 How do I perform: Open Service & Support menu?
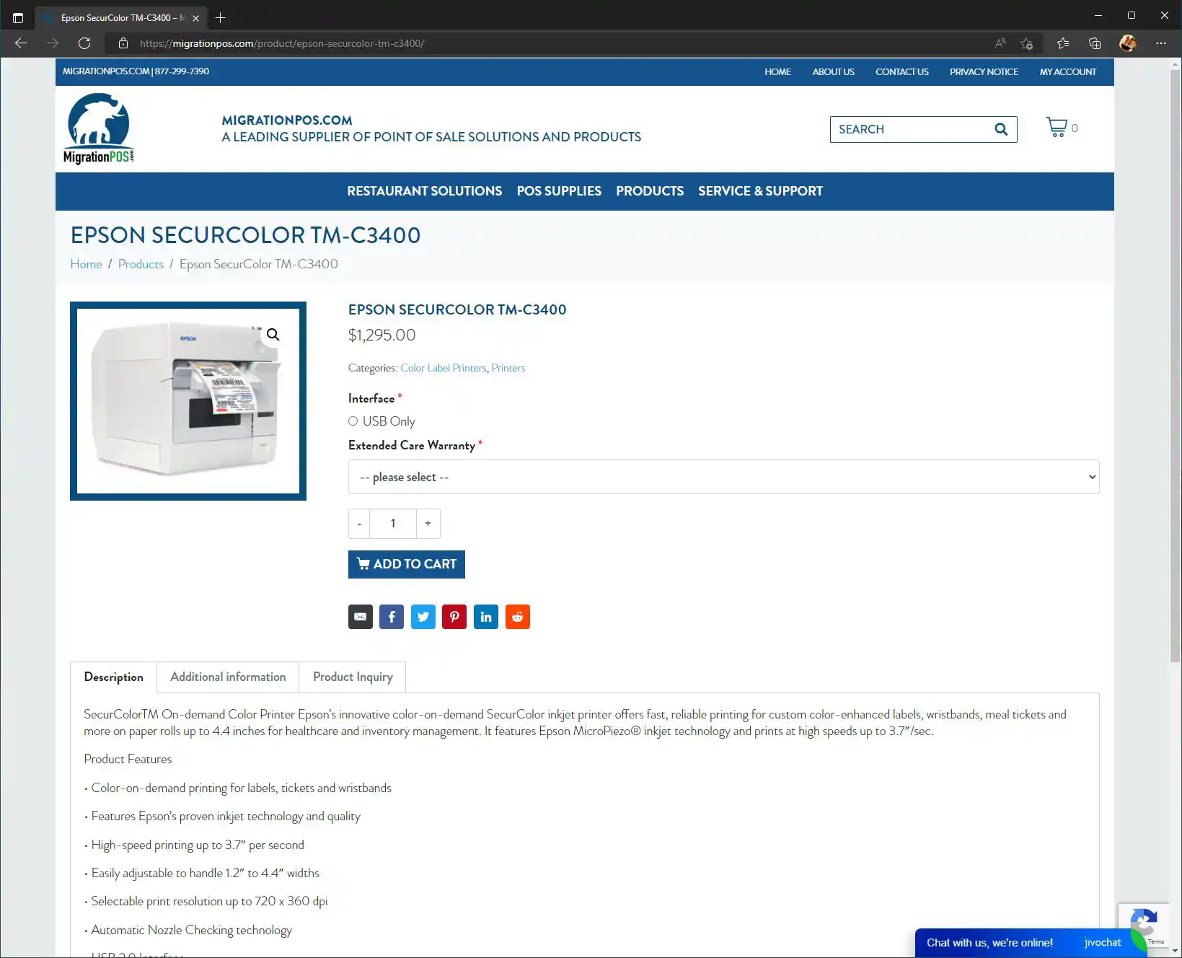(760, 191)
